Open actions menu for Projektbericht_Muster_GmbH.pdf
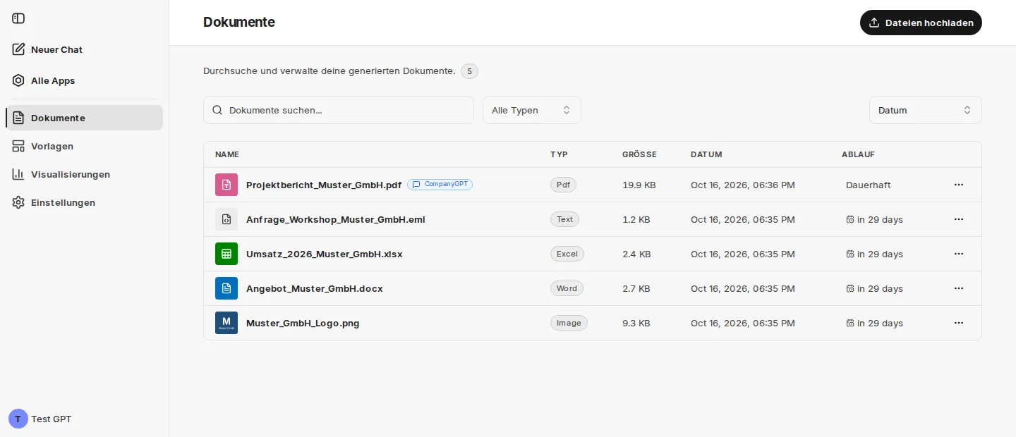 coord(959,185)
